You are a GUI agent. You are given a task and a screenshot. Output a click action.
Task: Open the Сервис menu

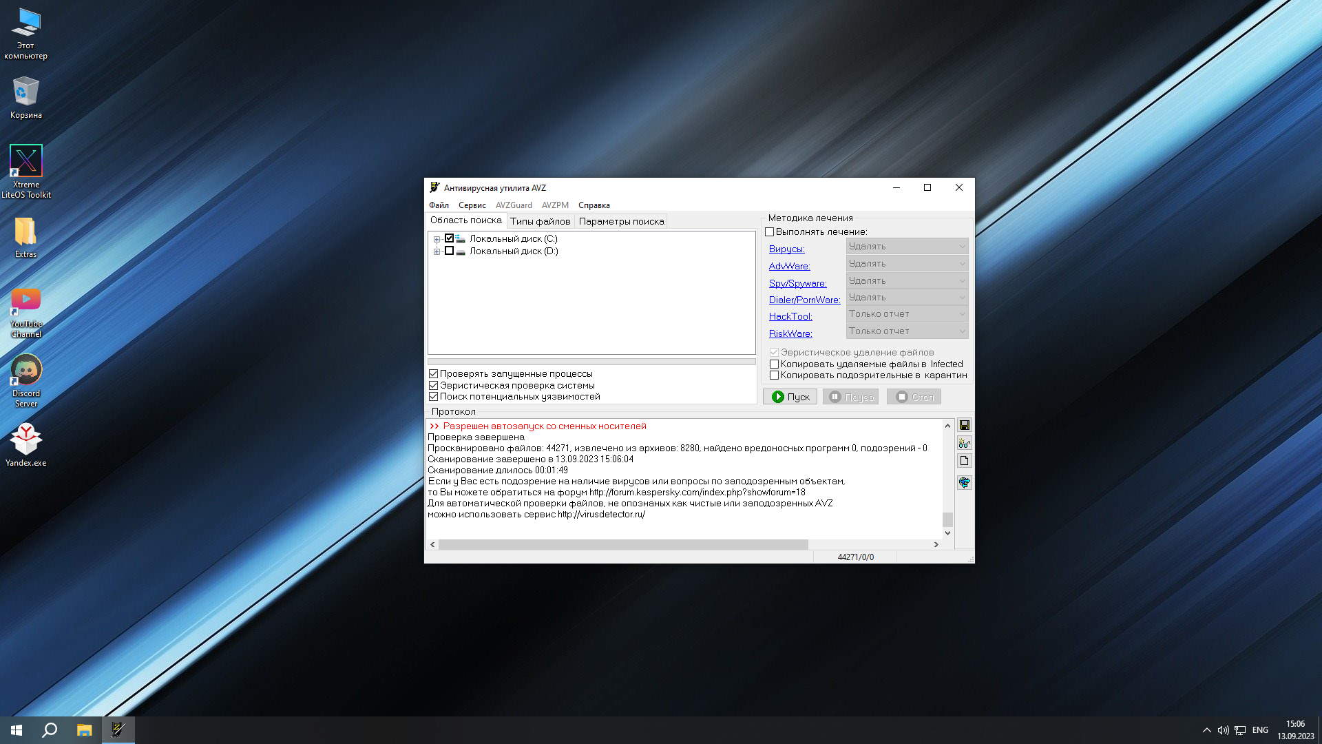pos(472,205)
